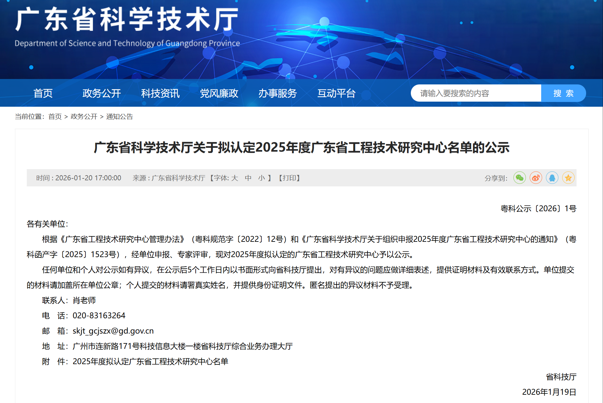This screenshot has width=603, height=403.
Task: Share article to WeChat
Action: click(x=519, y=178)
